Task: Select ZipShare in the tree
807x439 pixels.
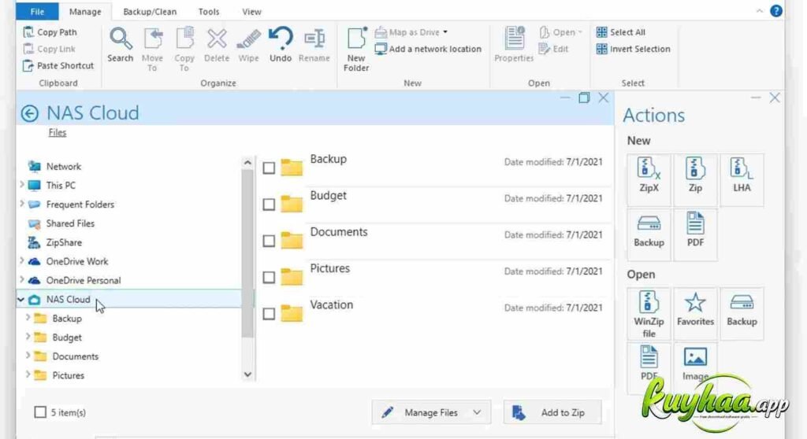Action: point(64,242)
